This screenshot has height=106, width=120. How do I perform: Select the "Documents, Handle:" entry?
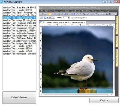coord(19,28)
